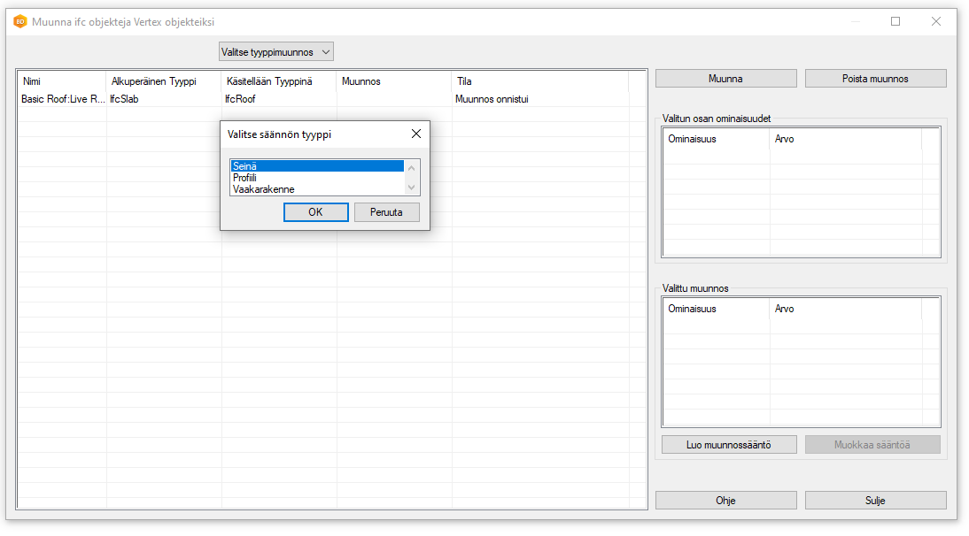Click the Vertex BD icon in the title bar
The width and height of the screenshot is (969, 536).
(20, 22)
